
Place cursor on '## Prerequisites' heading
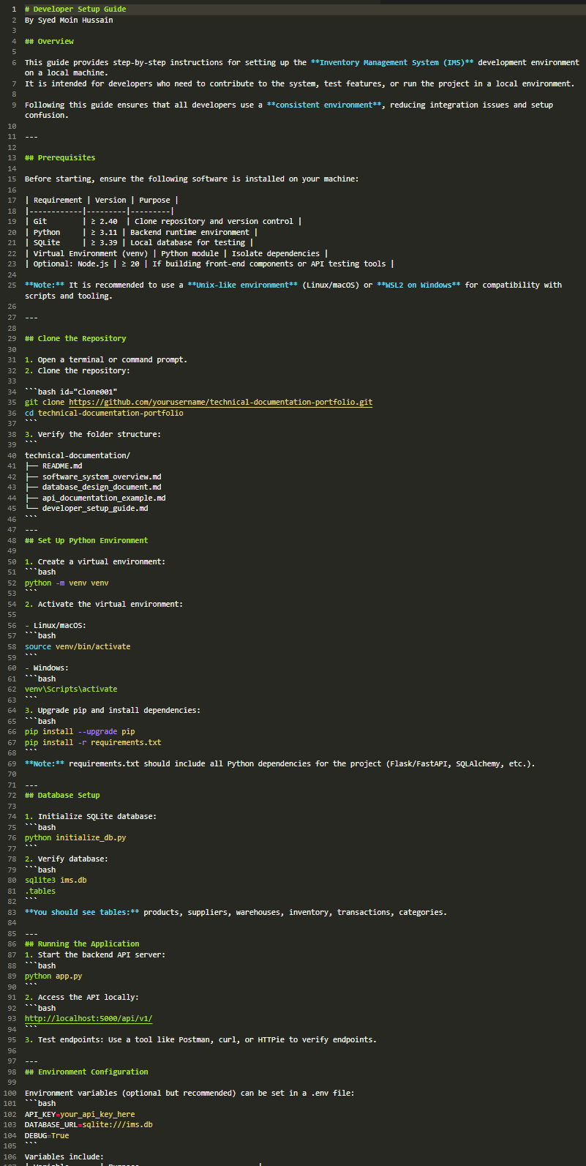pos(60,157)
